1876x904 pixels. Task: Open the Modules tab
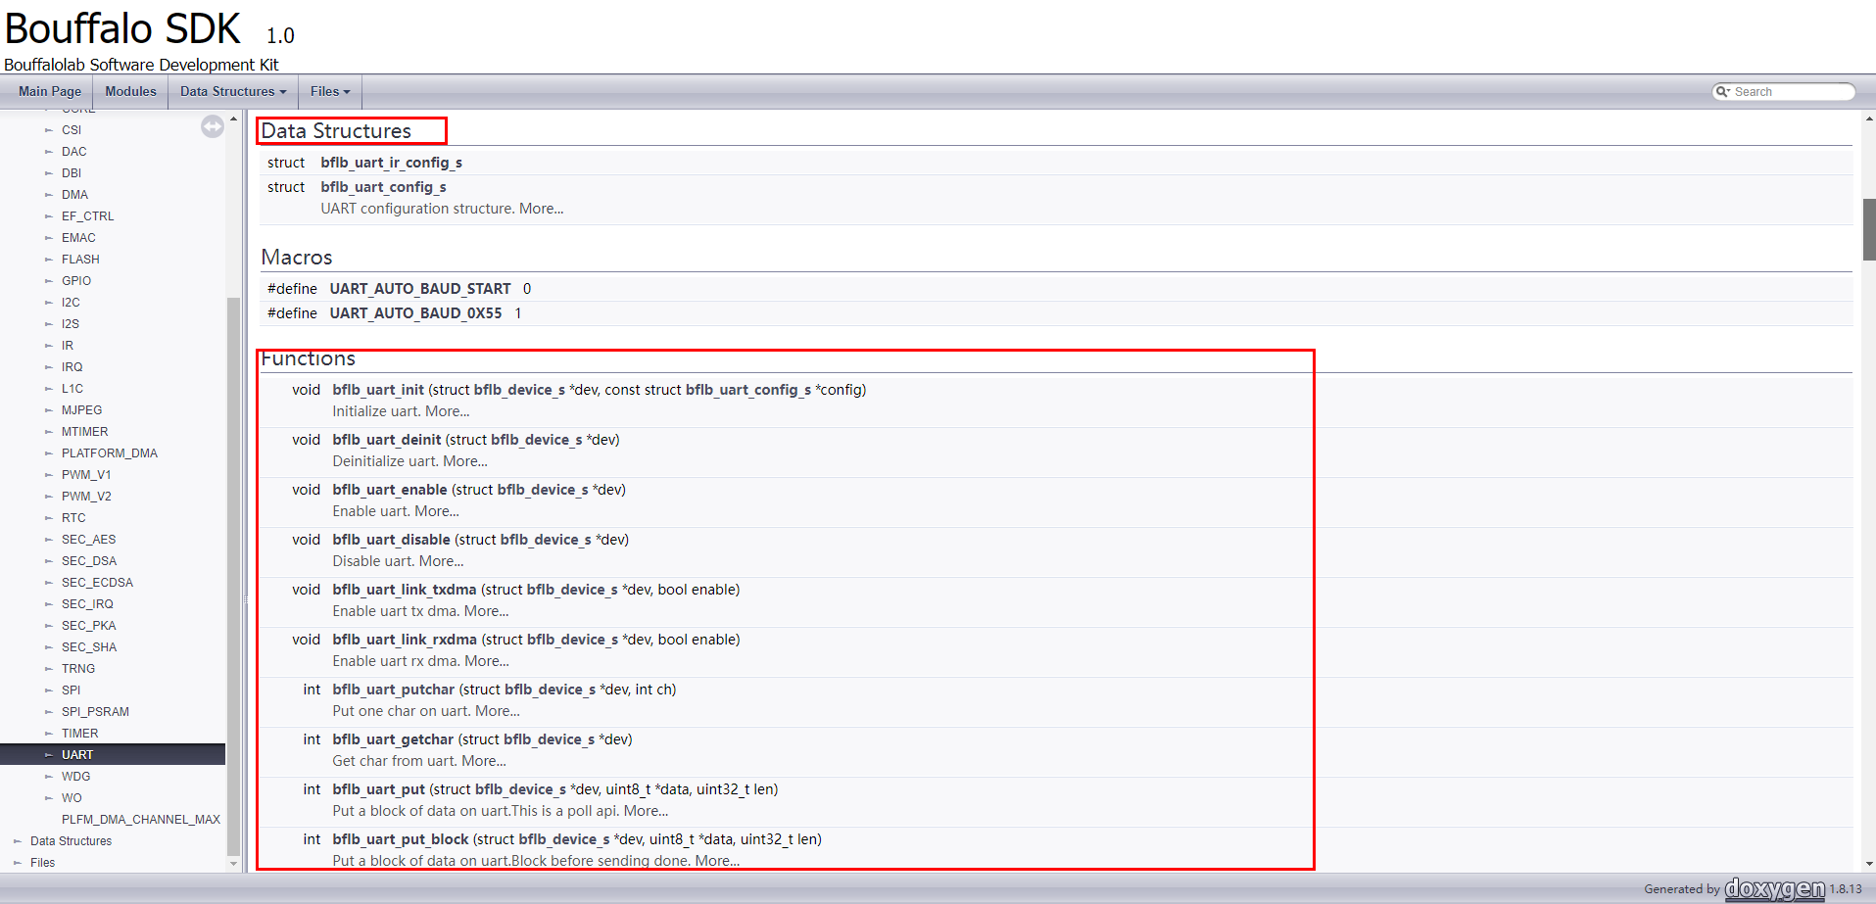(x=130, y=91)
